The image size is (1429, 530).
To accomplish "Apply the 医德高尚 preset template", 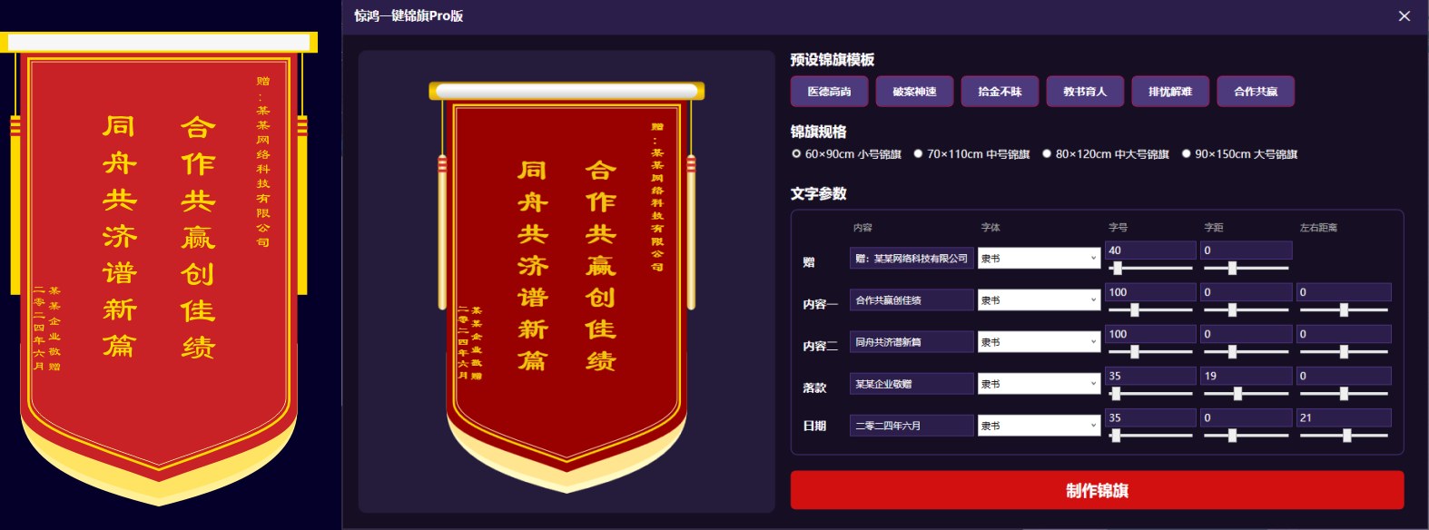I will (829, 92).
